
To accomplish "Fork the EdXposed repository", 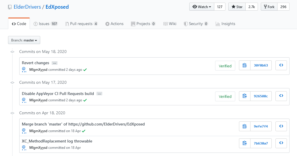I will [x=269, y=7].
